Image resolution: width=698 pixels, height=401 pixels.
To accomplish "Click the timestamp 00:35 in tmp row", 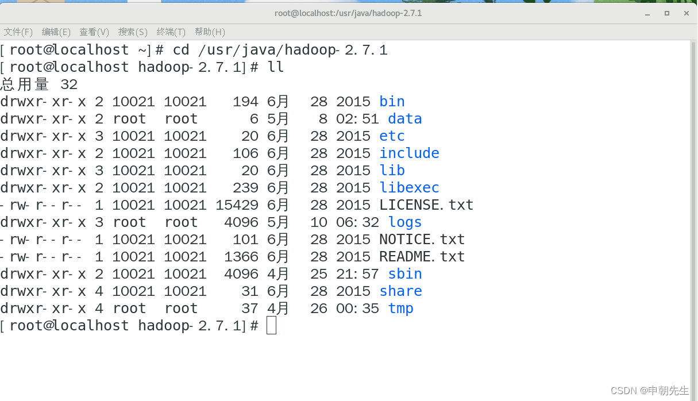I will pos(357,309).
